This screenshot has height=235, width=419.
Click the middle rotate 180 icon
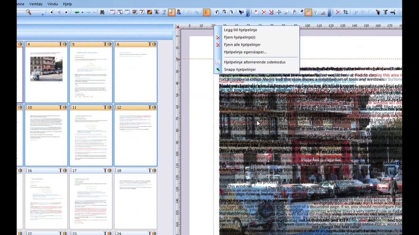tap(224, 12)
